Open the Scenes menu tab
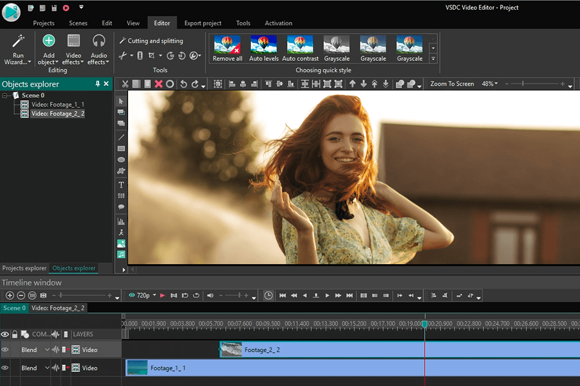 (78, 23)
